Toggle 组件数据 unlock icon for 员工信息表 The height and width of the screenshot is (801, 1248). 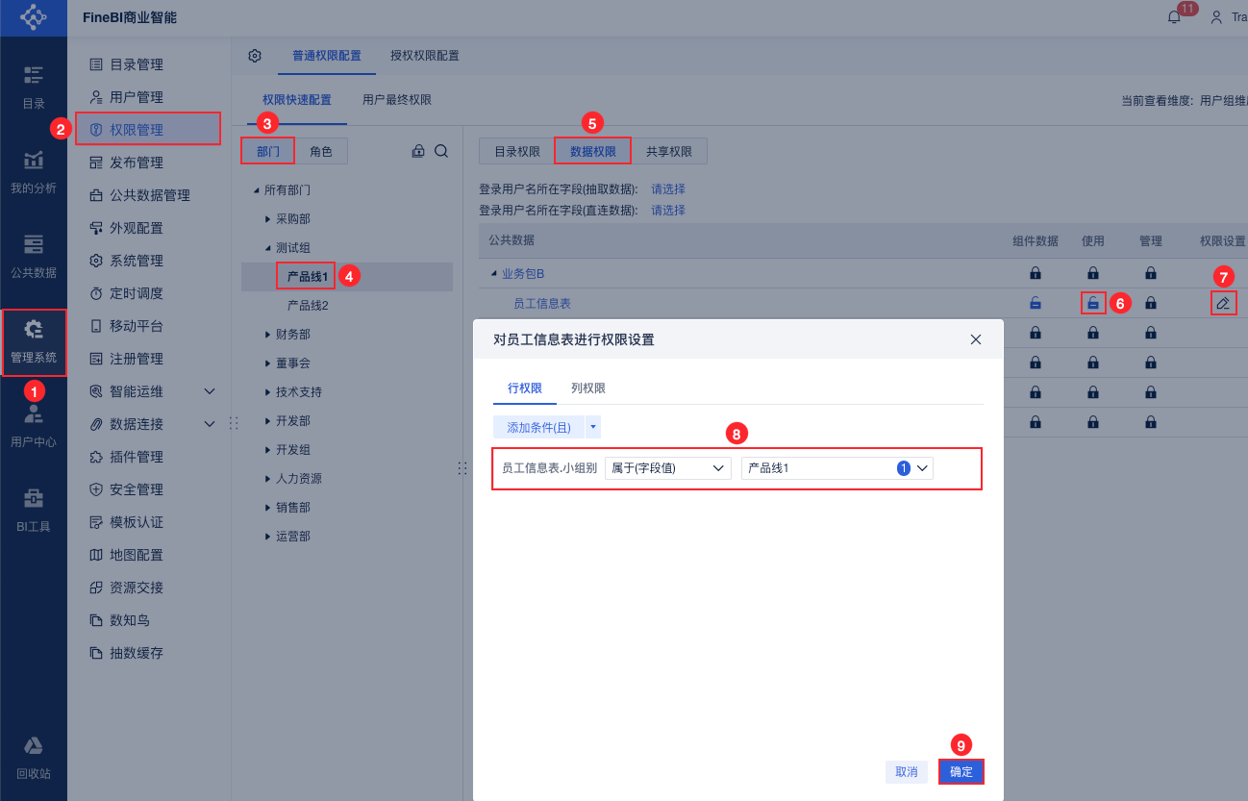[1036, 303]
